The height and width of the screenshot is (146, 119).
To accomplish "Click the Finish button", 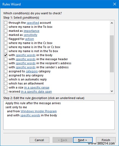I will pyautogui.click(x=106, y=140).
